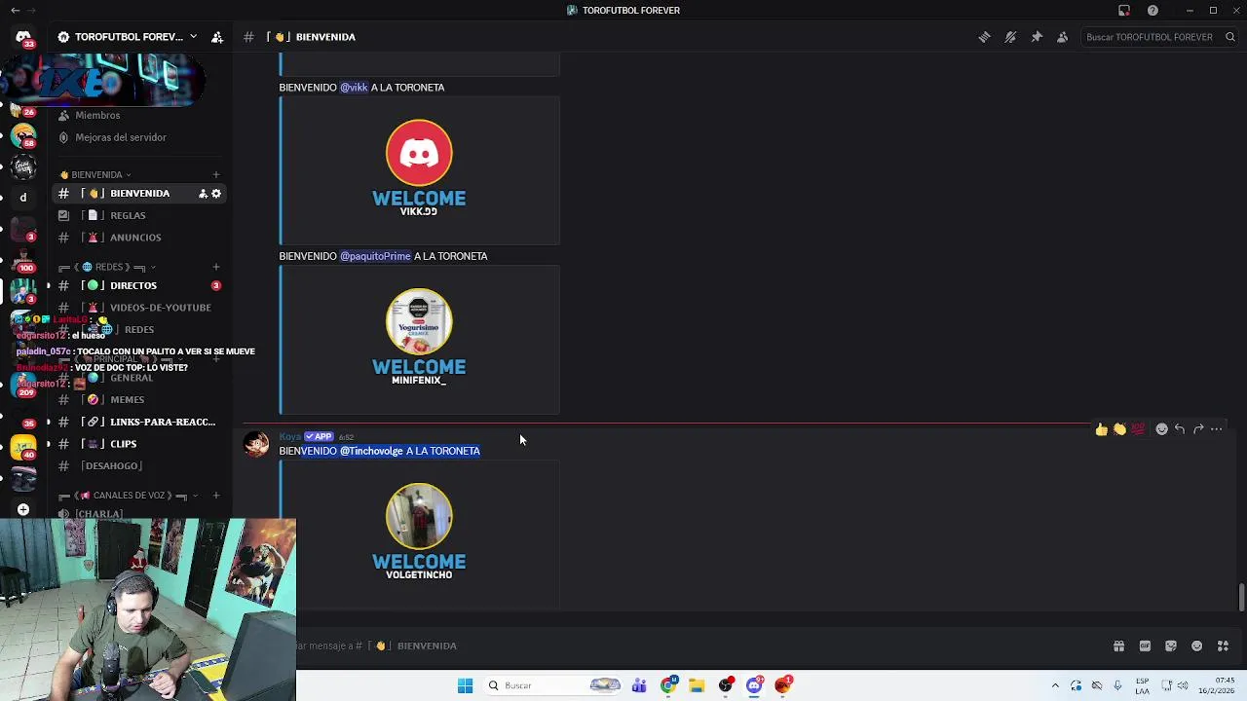
Task: Open the MINIFENIX_ welcome image
Action: (x=420, y=339)
